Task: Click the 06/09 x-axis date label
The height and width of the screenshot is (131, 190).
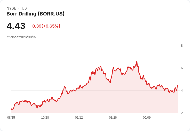Action: 147,118
